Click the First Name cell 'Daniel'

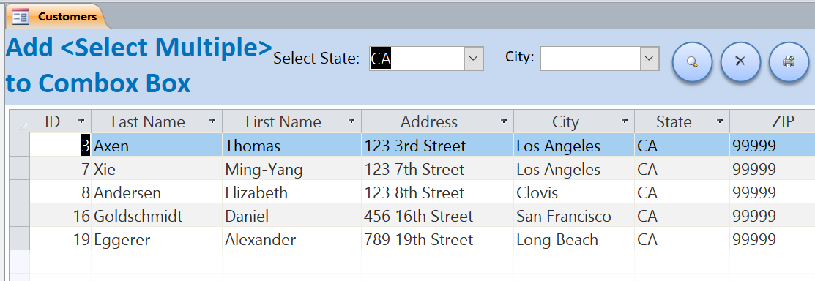291,216
